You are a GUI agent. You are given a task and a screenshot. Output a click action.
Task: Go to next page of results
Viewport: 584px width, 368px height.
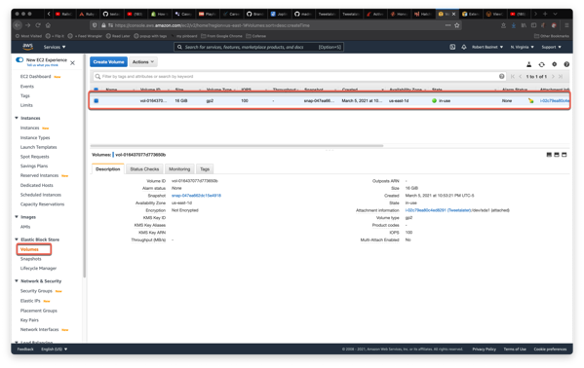553,76
